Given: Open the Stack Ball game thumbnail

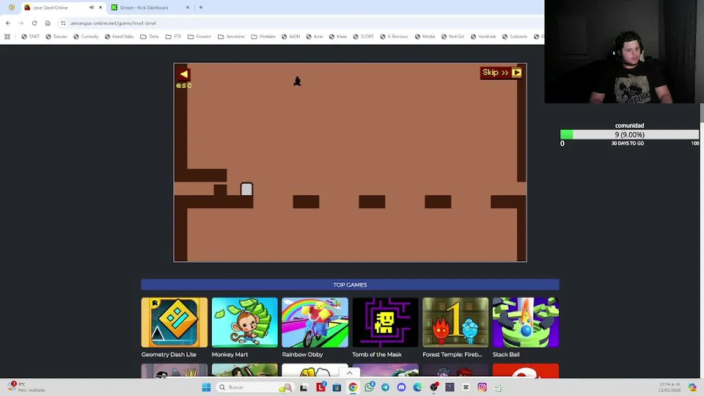Looking at the screenshot, I should [x=526, y=322].
